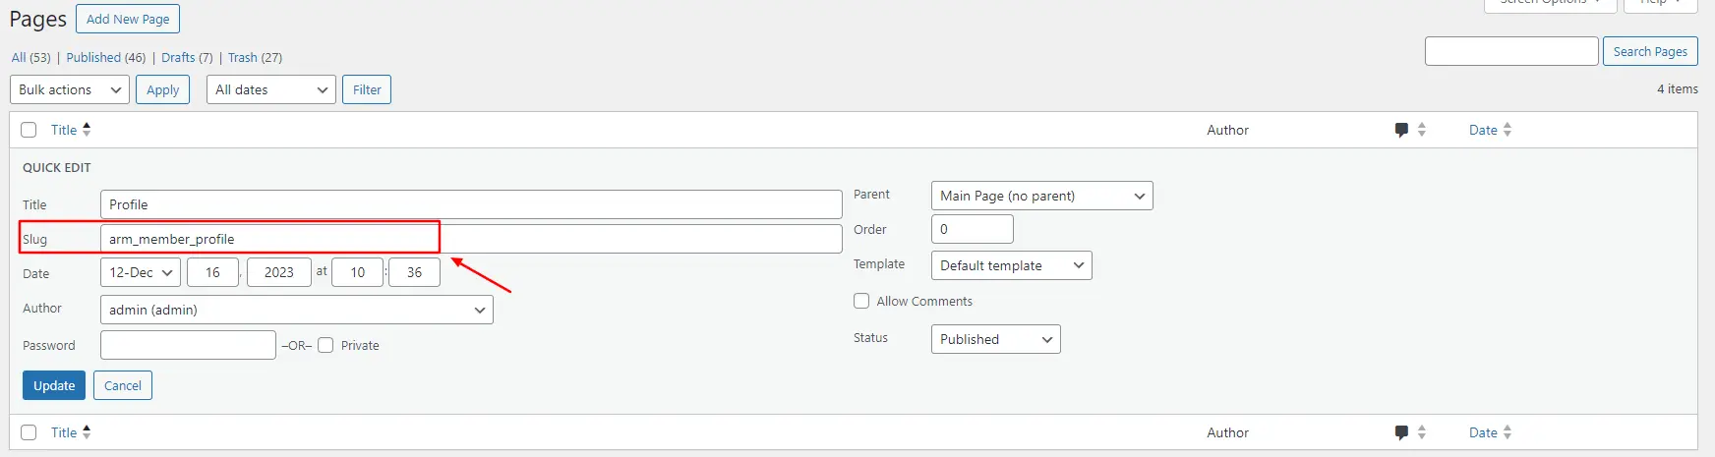Open the Parent page dropdown
This screenshot has width=1715, height=457.
pyautogui.click(x=1041, y=196)
